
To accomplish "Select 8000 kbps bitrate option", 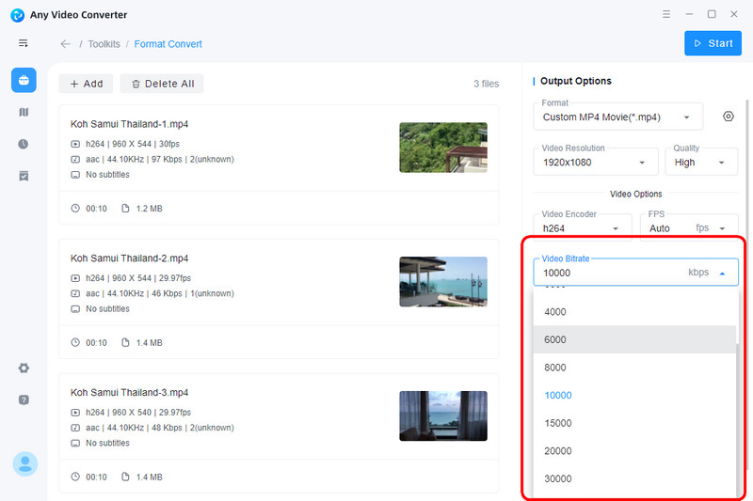I will click(633, 368).
